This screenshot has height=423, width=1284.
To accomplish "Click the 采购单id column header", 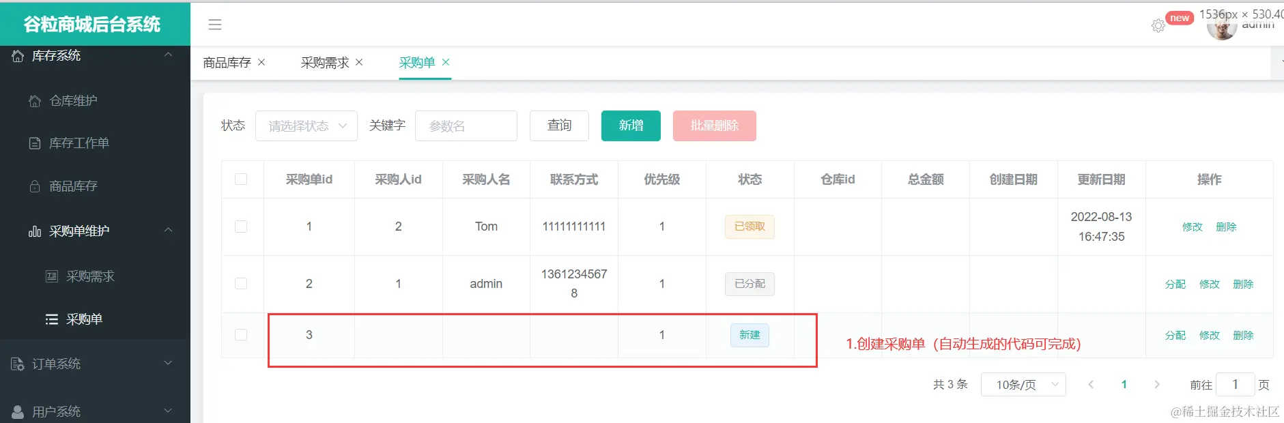I will click(309, 179).
